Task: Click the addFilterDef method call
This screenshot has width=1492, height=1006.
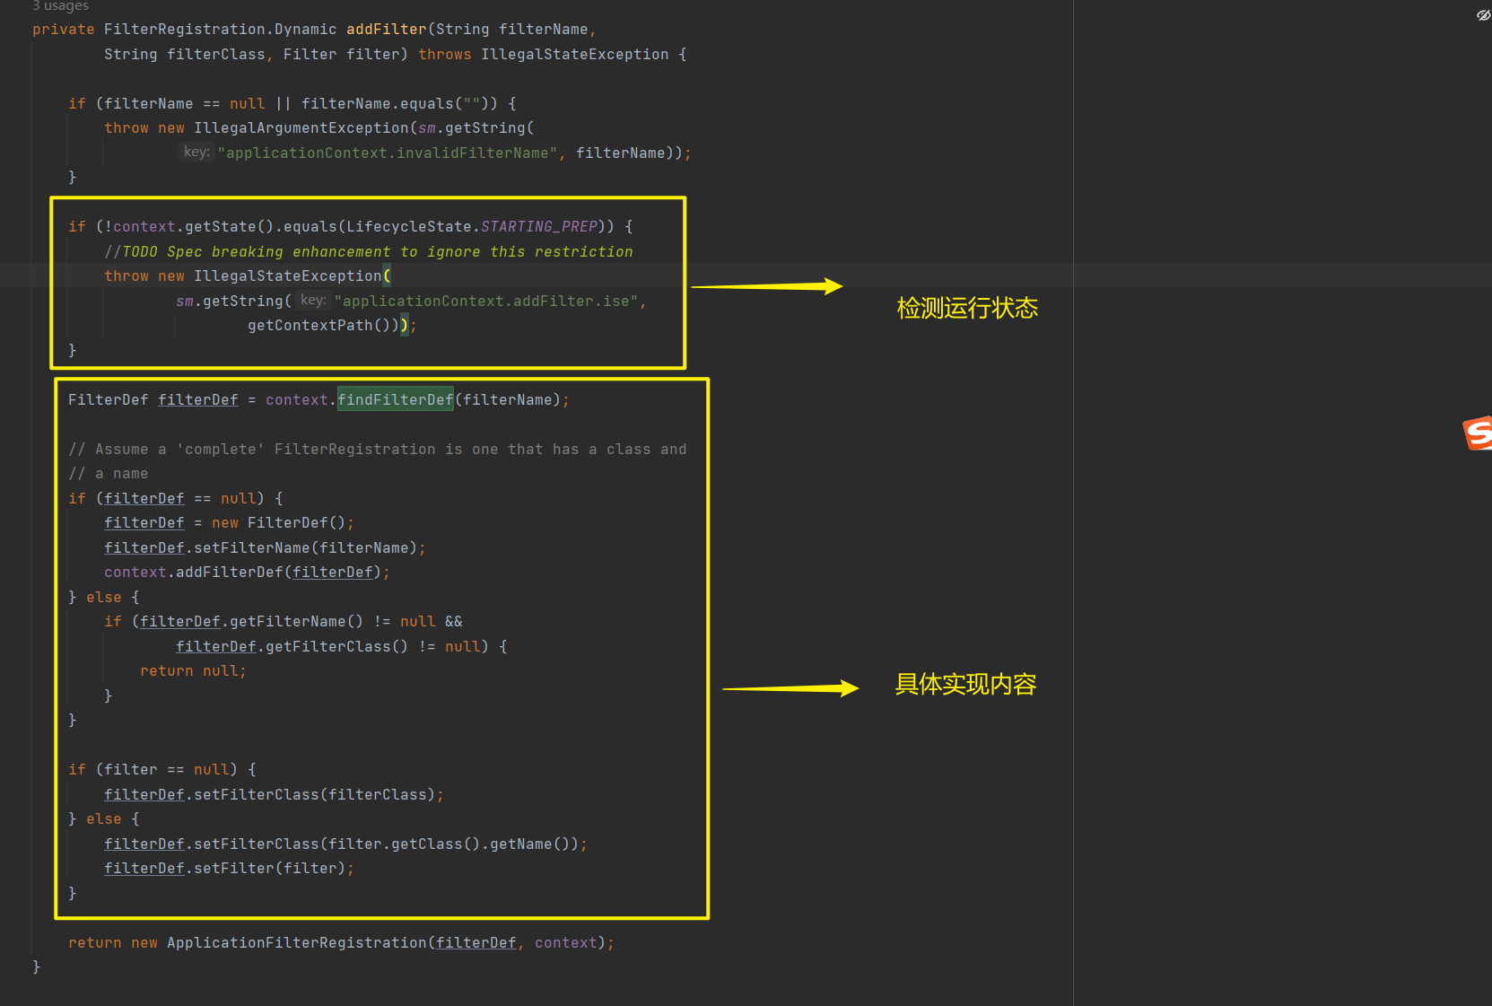Action: tap(229, 573)
